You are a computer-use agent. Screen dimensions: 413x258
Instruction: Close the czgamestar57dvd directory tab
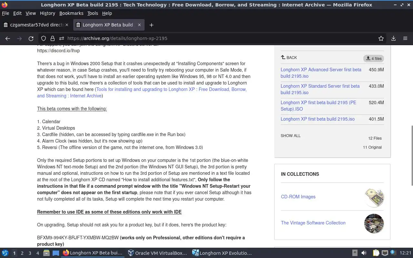pyautogui.click(x=67, y=25)
